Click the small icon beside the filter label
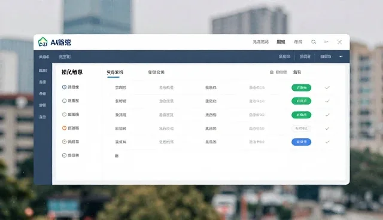The height and width of the screenshot is (220, 383). point(272,72)
